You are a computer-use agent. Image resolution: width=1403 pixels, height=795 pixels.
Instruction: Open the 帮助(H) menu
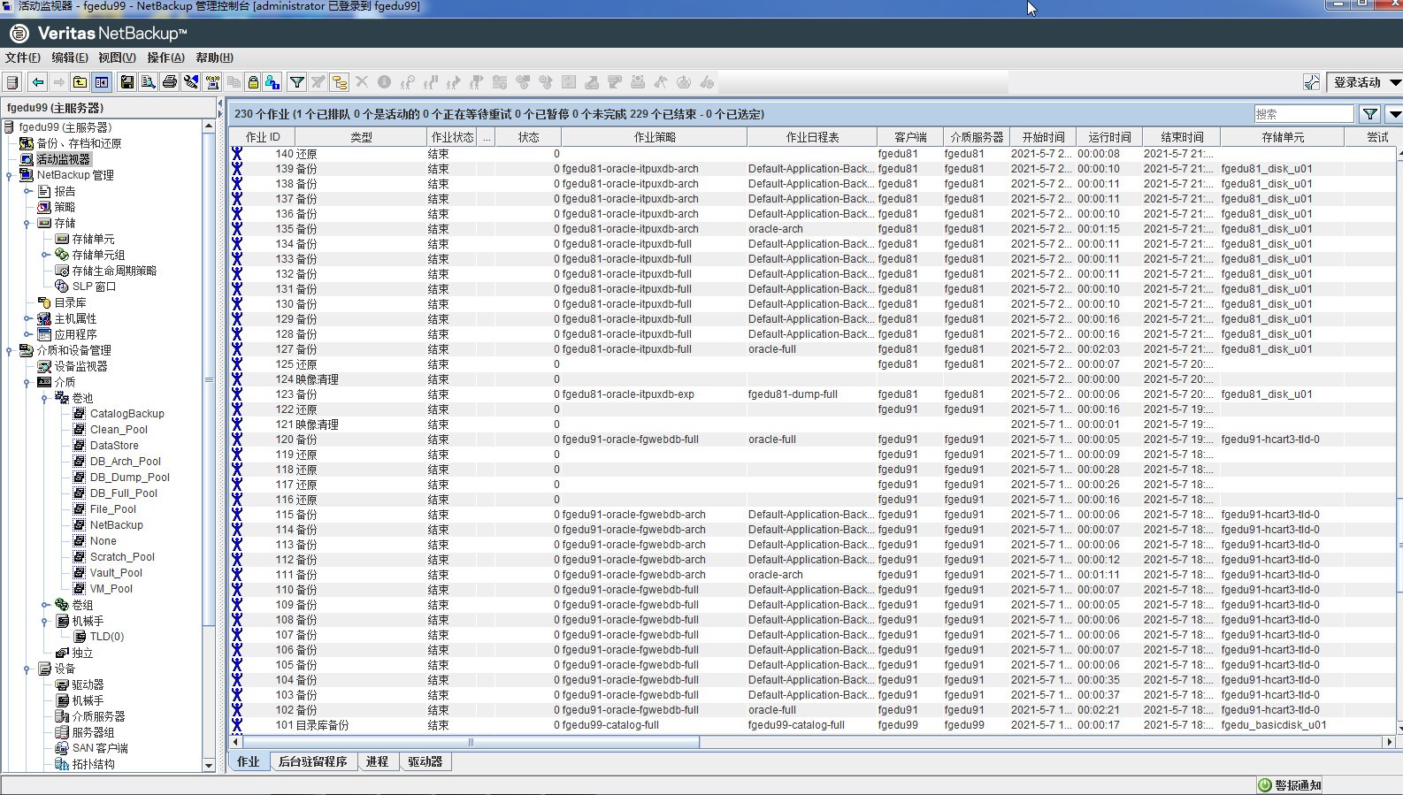tap(214, 57)
